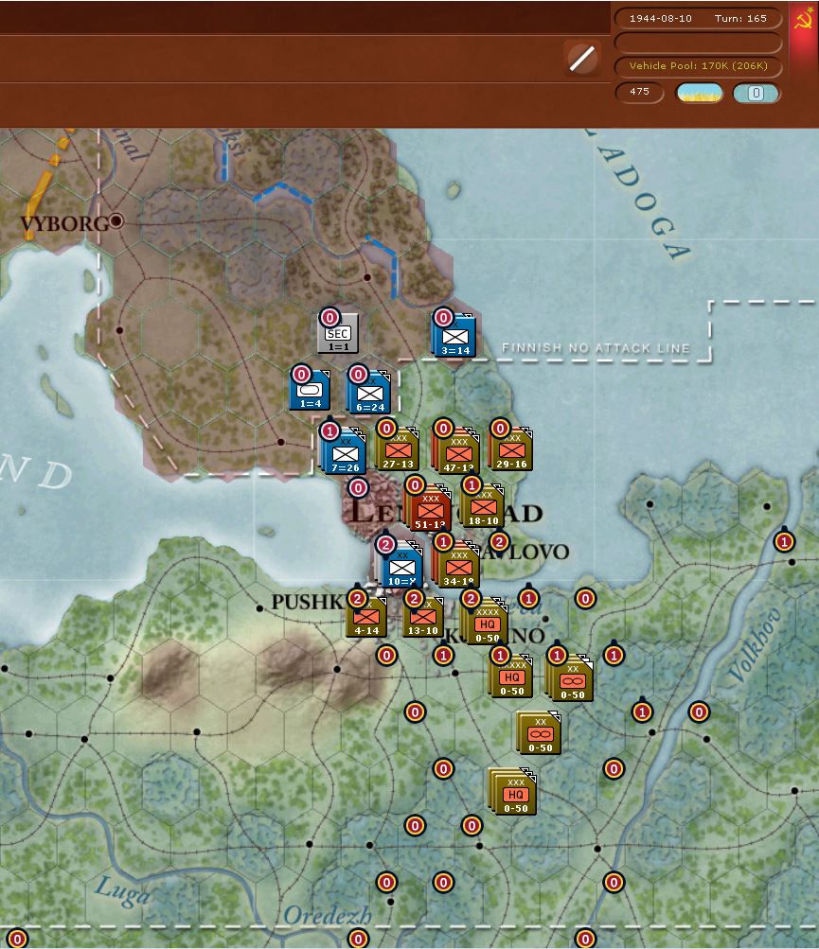
Task: Select the XXXXX HQ 0-50 front headquarters
Action: pos(511,675)
